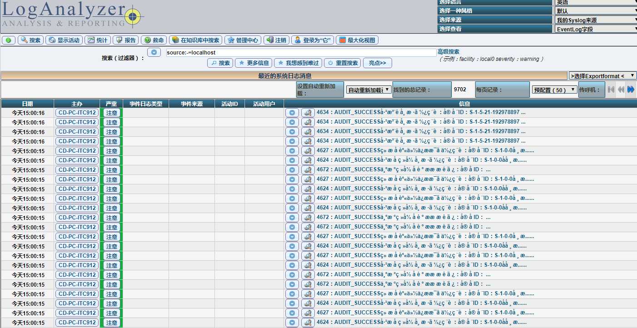Open the 预配置（50）records per page dropdown

(x=555, y=90)
